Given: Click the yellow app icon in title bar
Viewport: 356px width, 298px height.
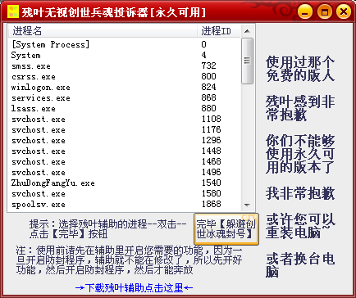Looking at the screenshot, I should 12,11.
